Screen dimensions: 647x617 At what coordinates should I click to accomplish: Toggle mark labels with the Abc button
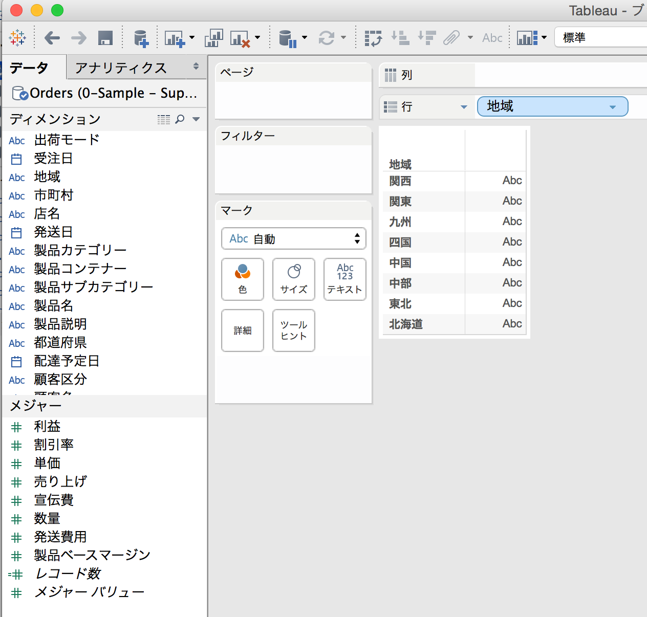pos(491,37)
